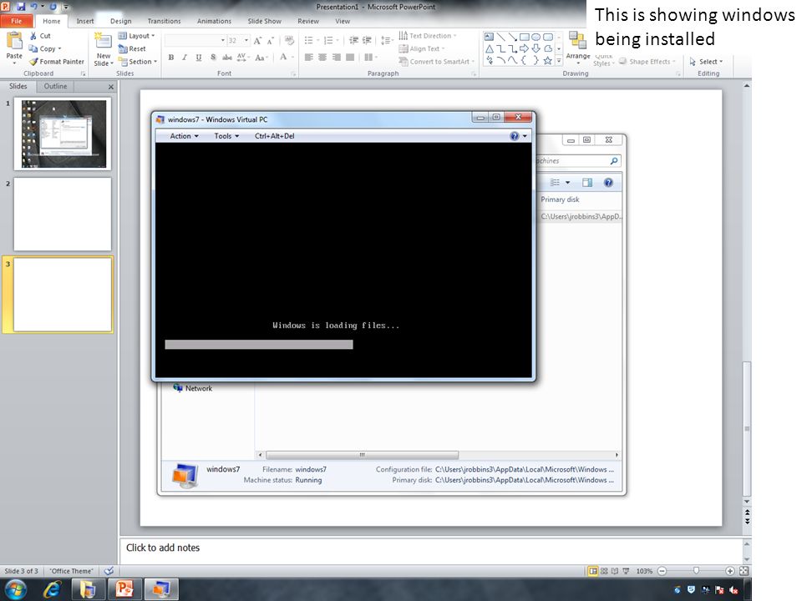This screenshot has height=601, width=802.
Task: Activate the Format Painter brush
Action: [x=33, y=61]
